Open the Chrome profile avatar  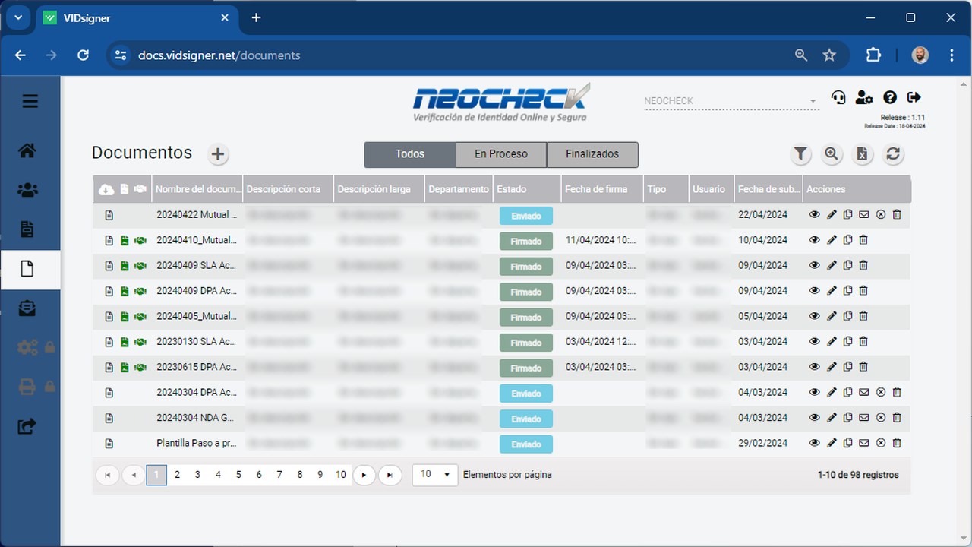click(920, 55)
